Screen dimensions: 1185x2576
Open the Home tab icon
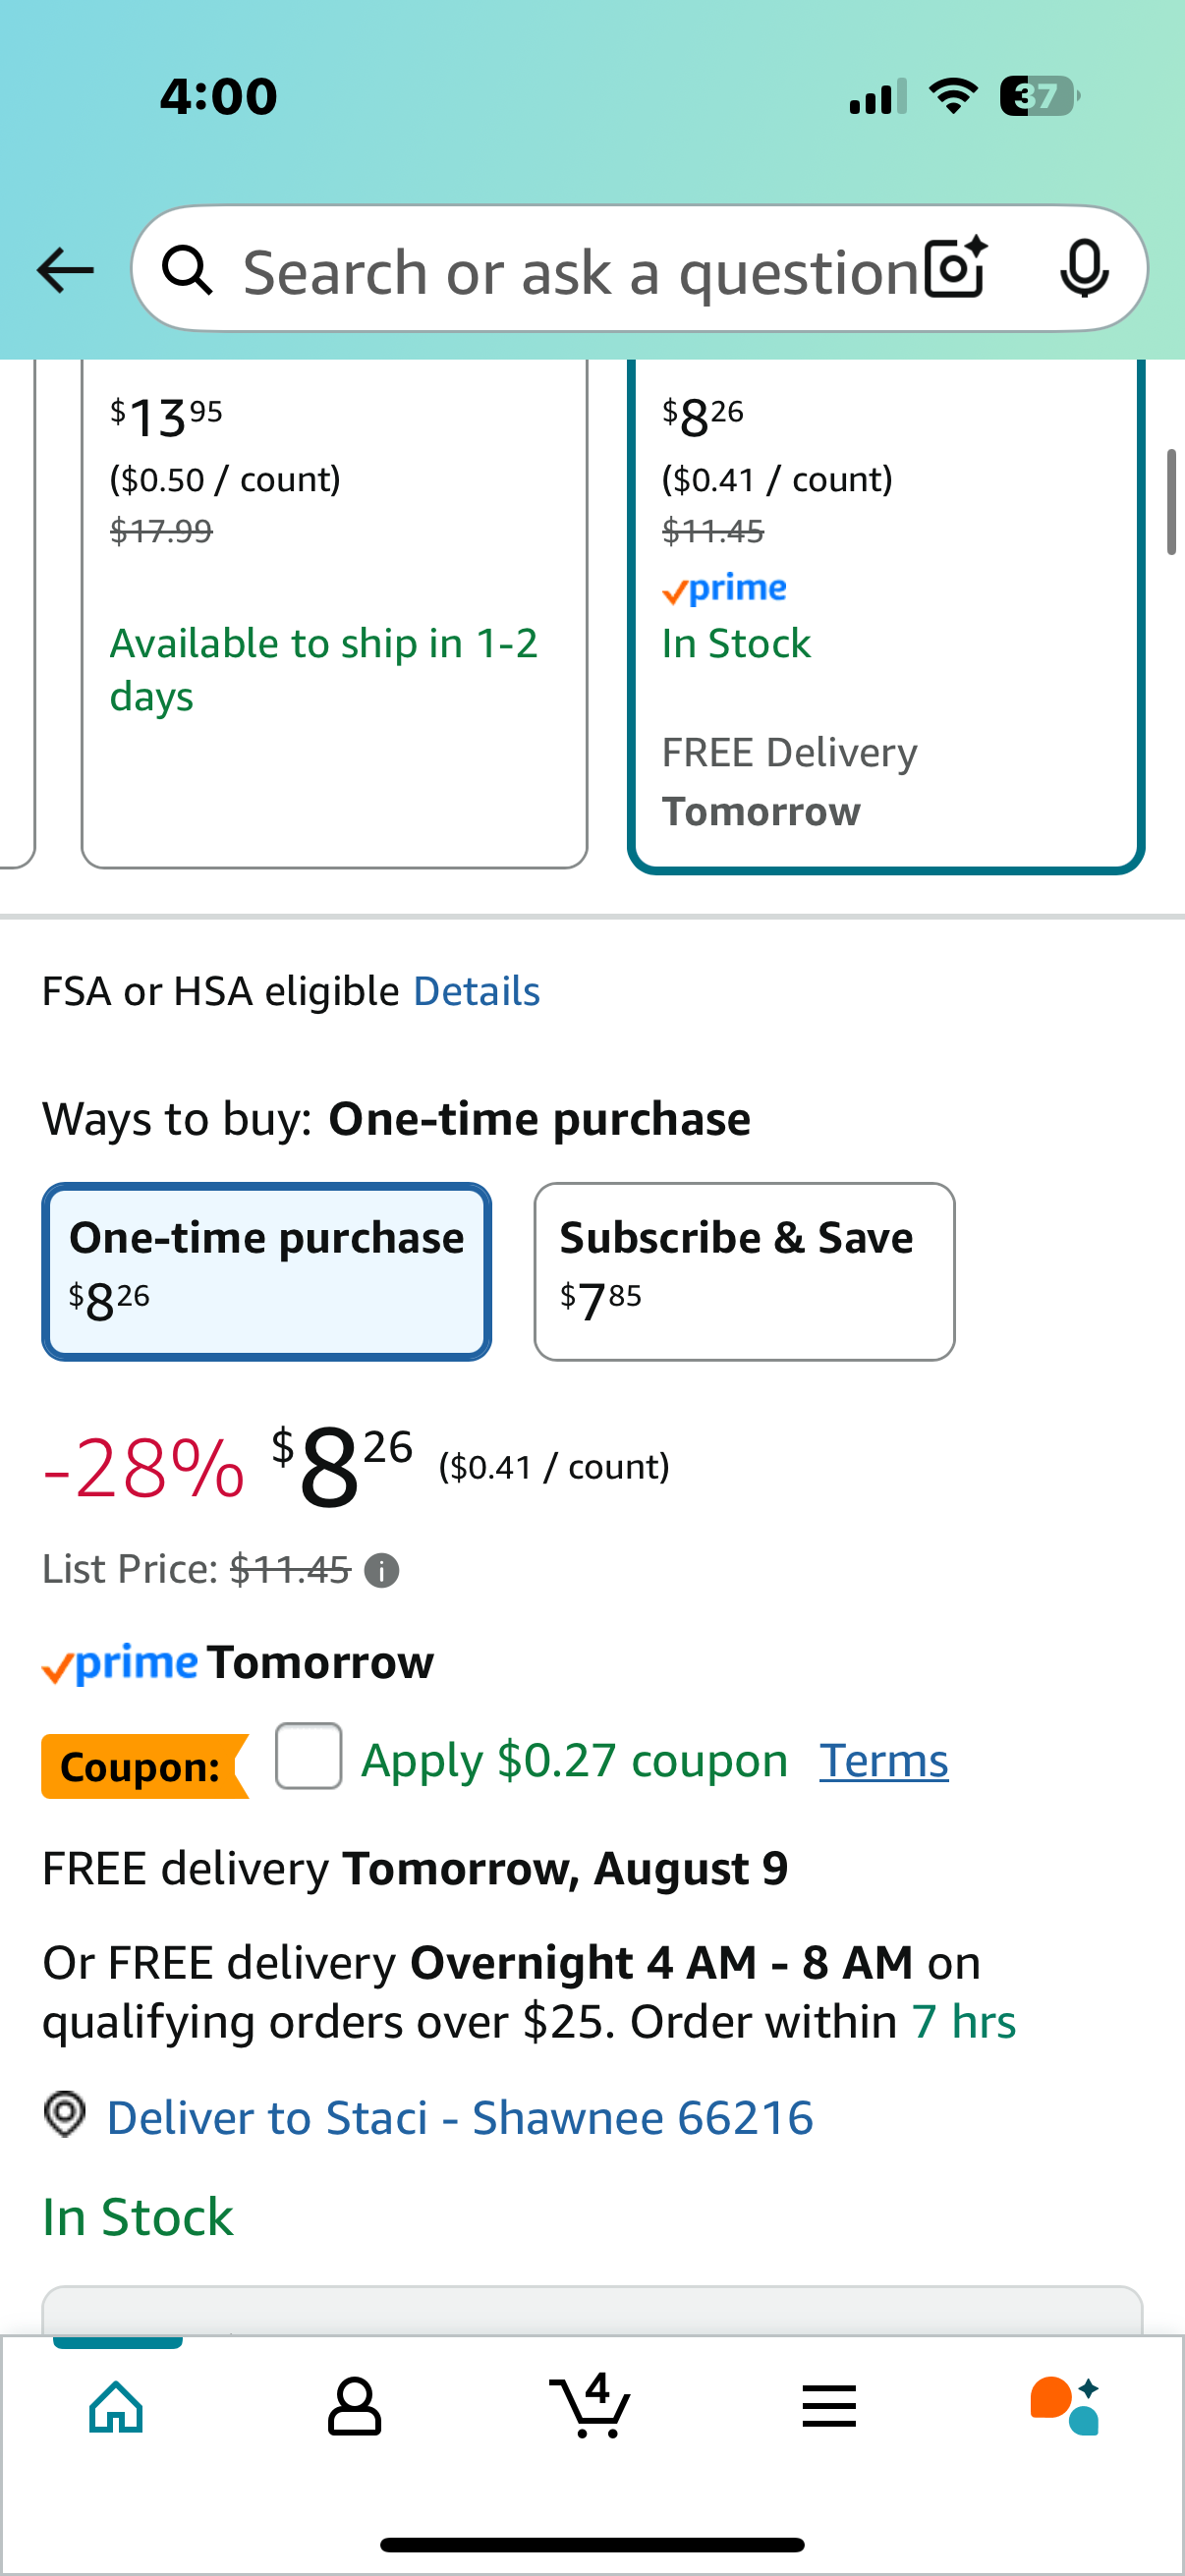coord(116,2407)
